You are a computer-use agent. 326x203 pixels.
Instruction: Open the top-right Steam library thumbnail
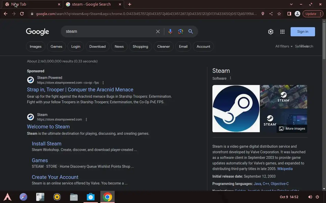284,97
